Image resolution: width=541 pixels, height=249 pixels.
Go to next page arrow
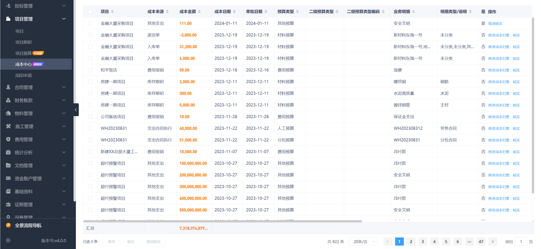pyautogui.click(x=493, y=241)
